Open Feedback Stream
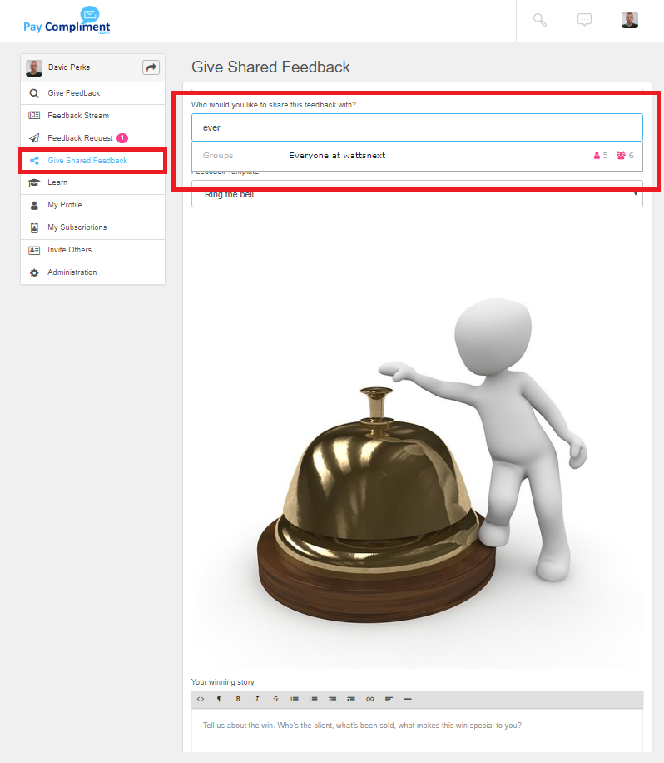Viewport: 664px width, 763px height. coord(93,115)
